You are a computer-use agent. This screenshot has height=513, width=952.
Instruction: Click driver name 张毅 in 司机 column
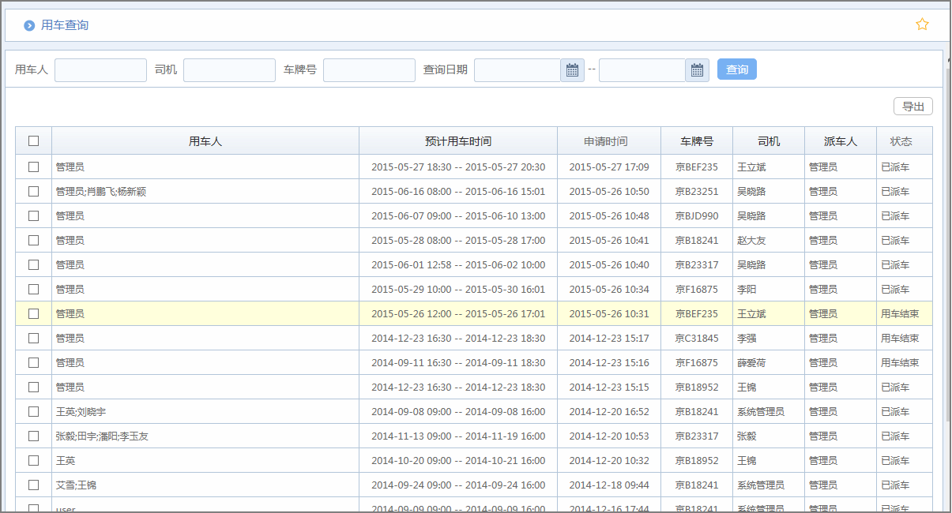pos(747,436)
